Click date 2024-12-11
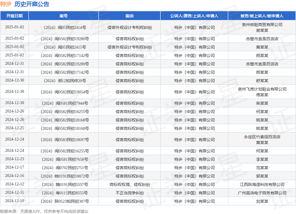296x214 pixels. point(14,193)
